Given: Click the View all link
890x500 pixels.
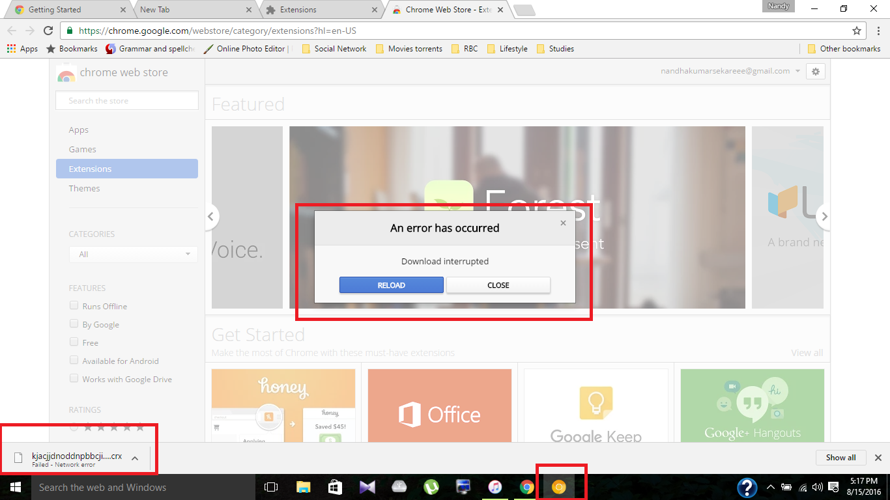Looking at the screenshot, I should [x=807, y=353].
